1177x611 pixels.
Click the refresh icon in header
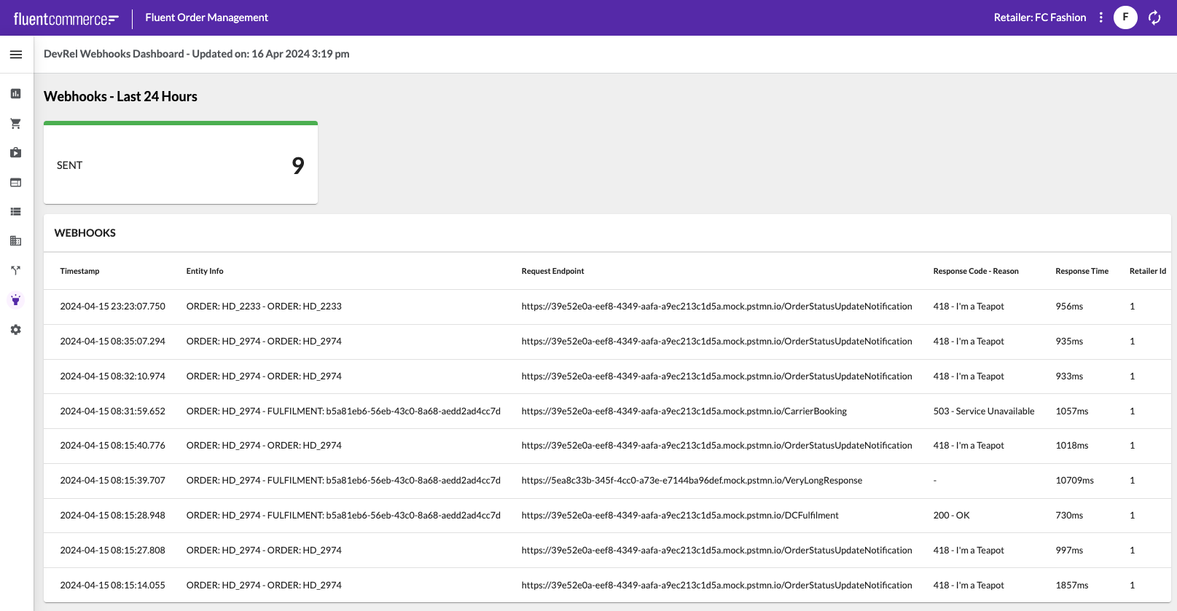point(1154,17)
